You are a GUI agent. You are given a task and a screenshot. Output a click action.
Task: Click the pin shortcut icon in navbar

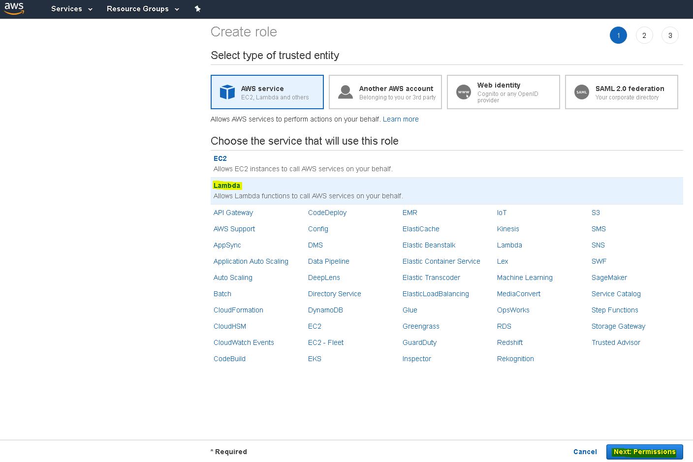(x=197, y=9)
